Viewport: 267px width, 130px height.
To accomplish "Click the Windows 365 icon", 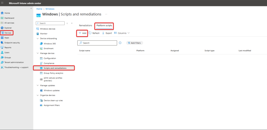I will [x=41, y=44].
